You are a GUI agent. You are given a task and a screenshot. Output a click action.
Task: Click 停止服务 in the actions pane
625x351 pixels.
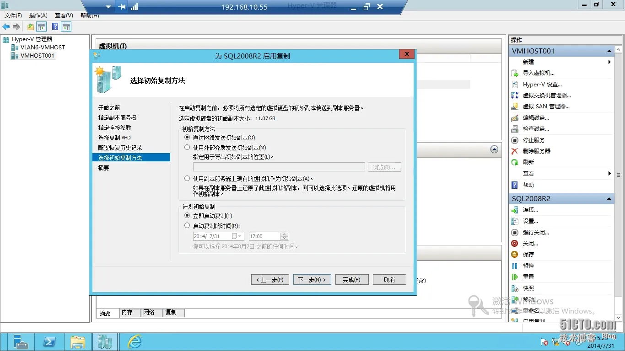pyautogui.click(x=533, y=140)
